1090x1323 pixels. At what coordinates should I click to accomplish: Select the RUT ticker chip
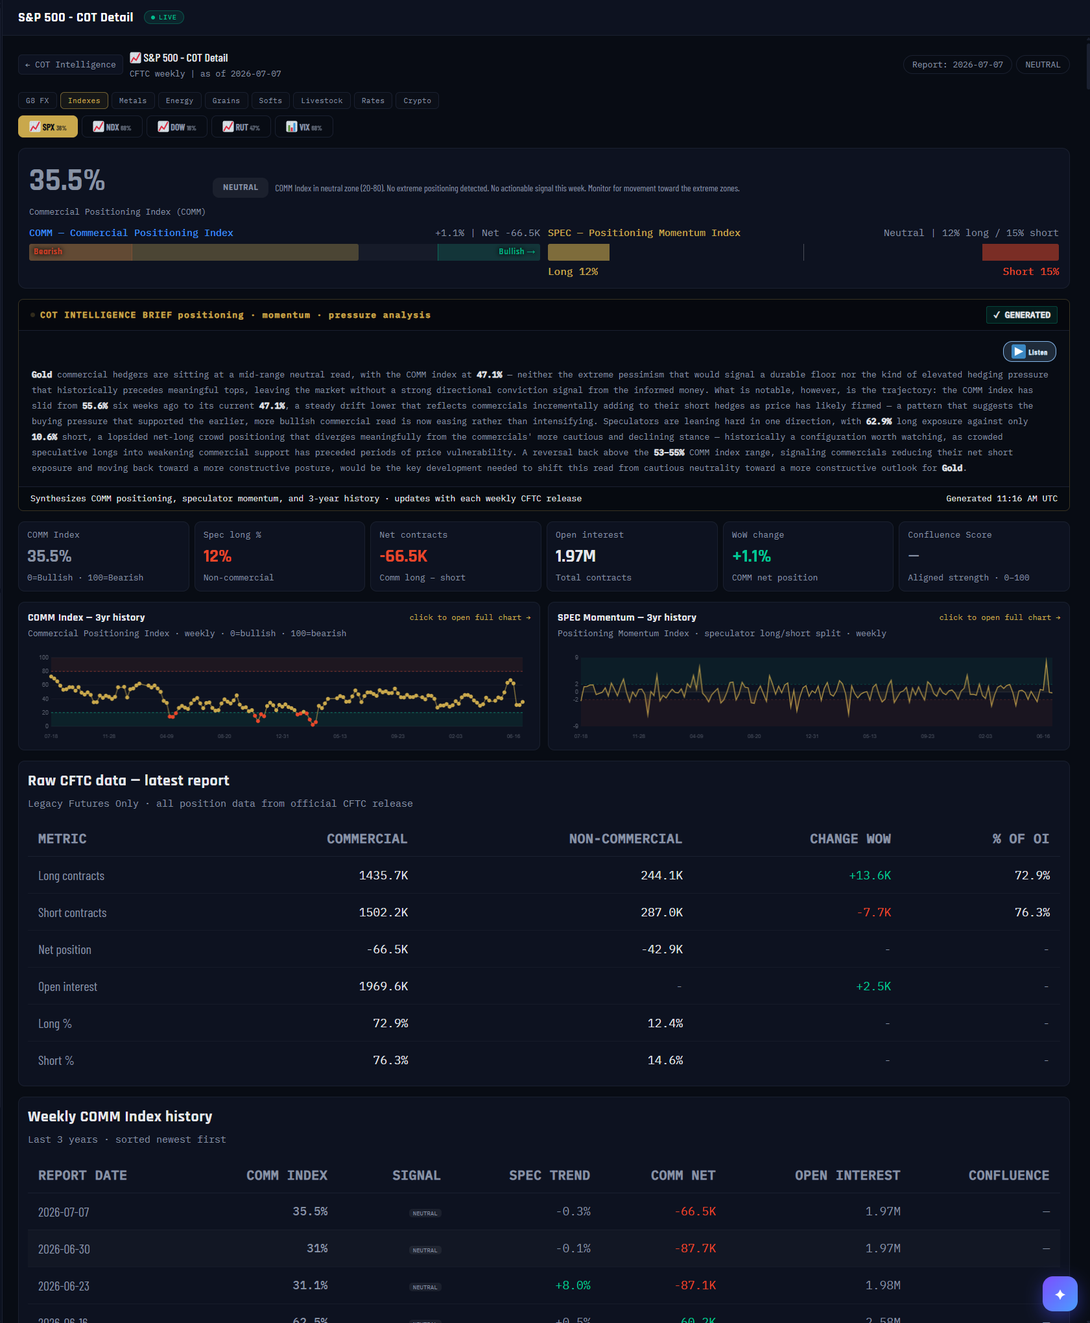pyautogui.click(x=241, y=126)
